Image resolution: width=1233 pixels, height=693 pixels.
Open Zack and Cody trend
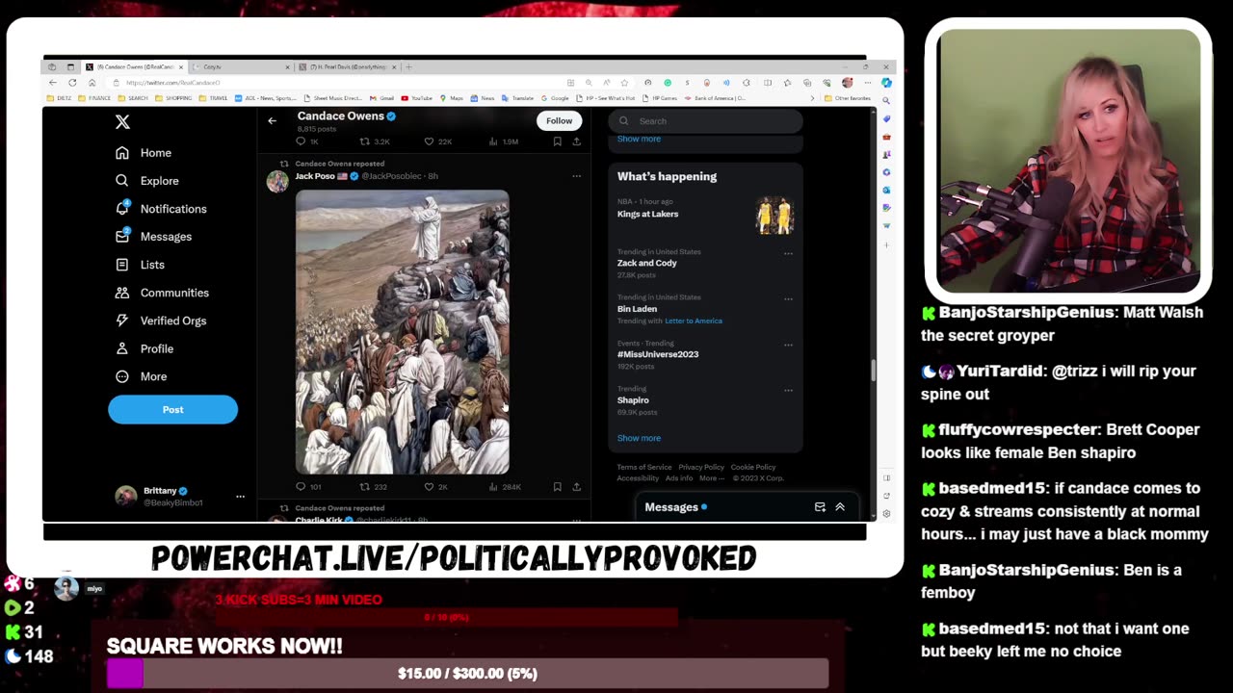coord(647,263)
